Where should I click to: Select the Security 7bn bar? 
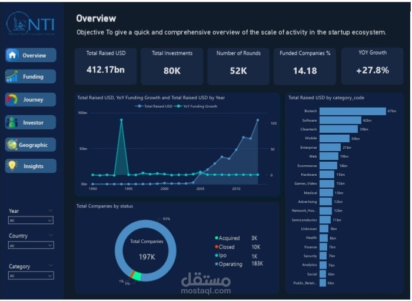[x=323, y=256]
